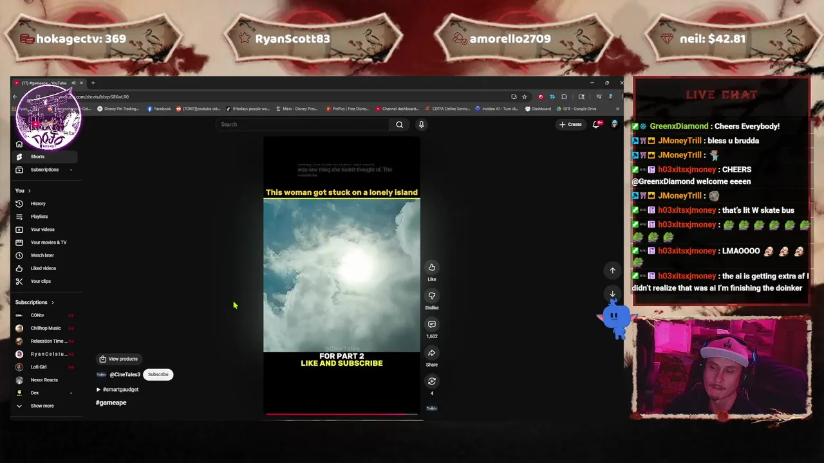
Task: Open the invideo AI bookmark
Action: pos(497,109)
